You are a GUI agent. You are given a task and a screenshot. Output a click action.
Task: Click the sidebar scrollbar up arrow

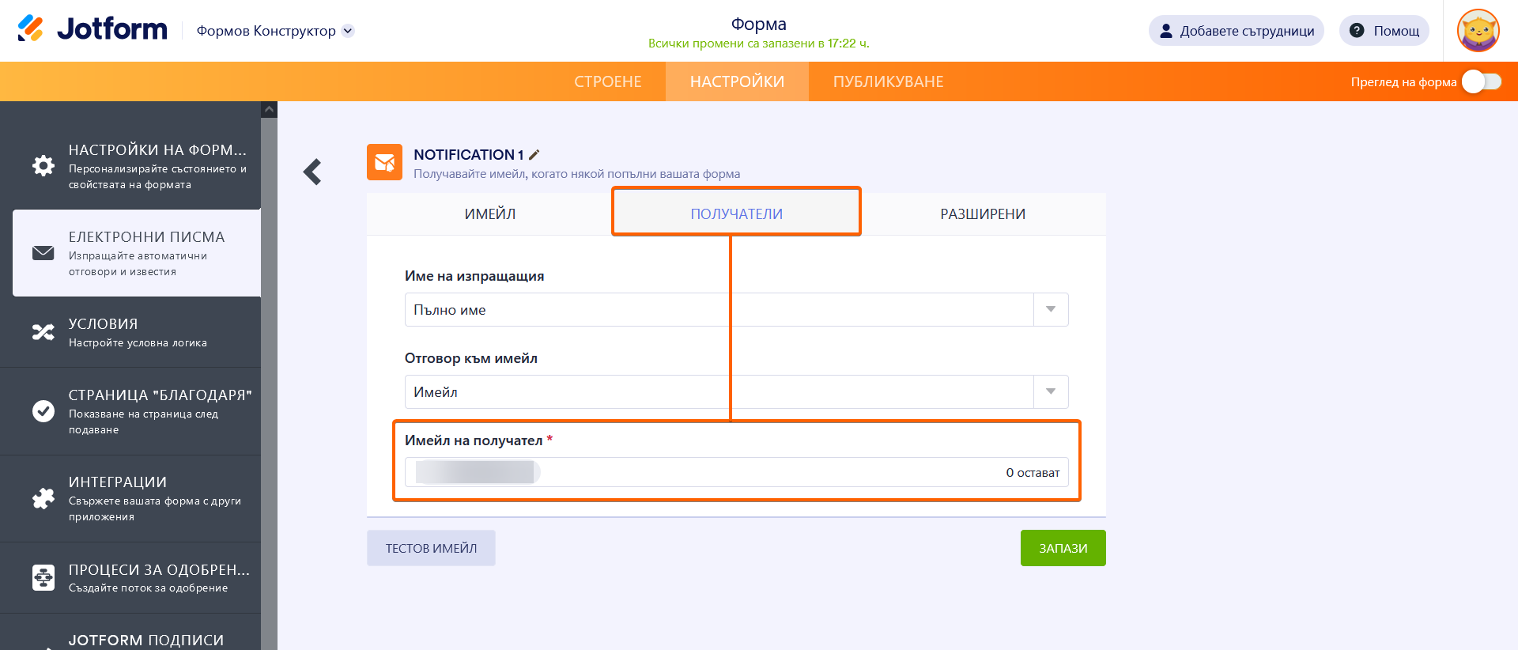[x=270, y=109]
